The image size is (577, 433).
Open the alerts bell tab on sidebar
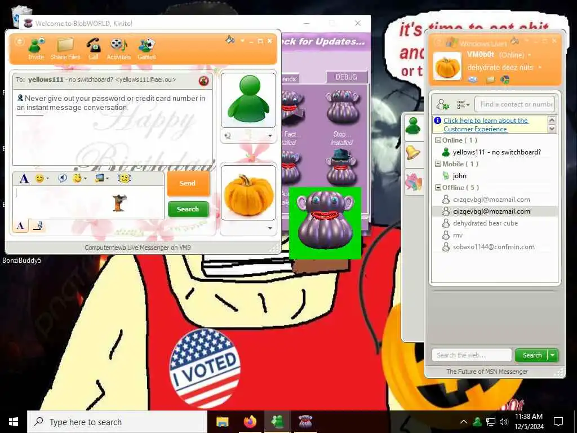(x=413, y=153)
